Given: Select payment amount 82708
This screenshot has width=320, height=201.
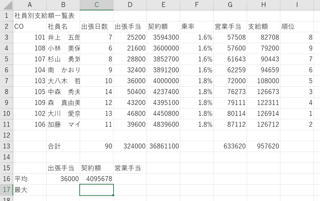Looking at the screenshot, I should (x=263, y=37).
